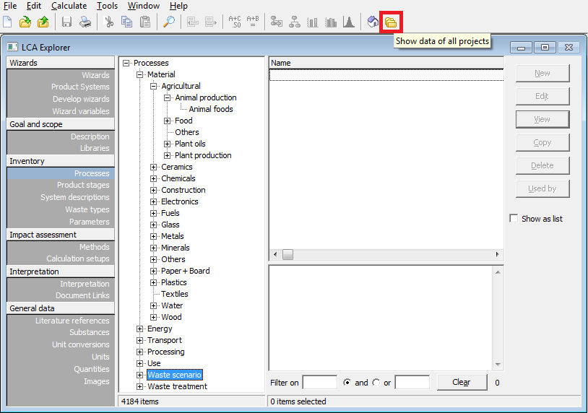Open Methods under Impact assessment

coord(94,247)
